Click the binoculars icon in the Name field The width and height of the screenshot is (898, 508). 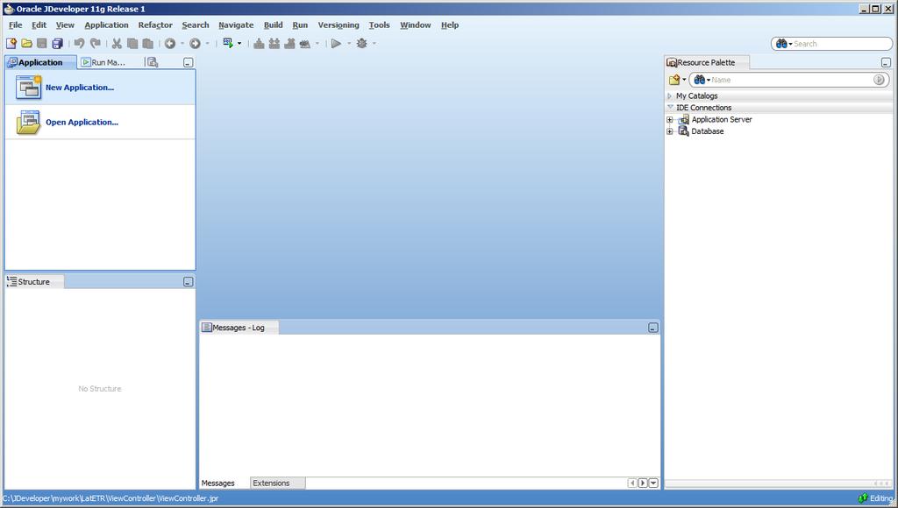(x=699, y=80)
